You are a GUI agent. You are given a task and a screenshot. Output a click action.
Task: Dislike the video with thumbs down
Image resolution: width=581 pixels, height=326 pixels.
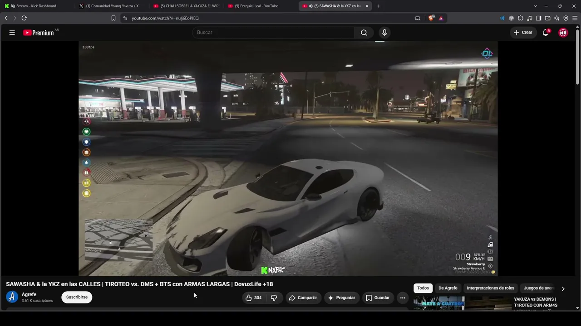[x=274, y=298]
